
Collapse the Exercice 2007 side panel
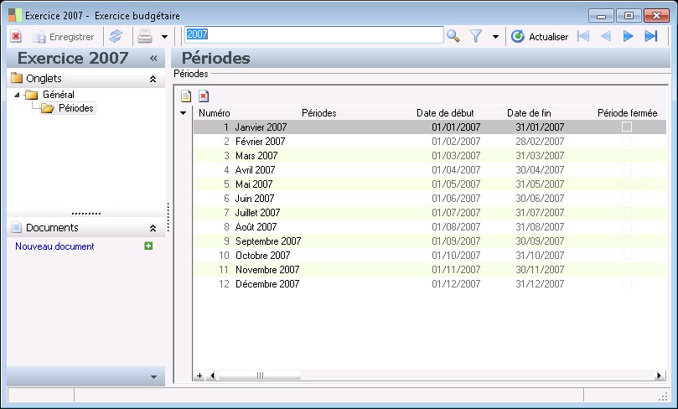coord(153,58)
